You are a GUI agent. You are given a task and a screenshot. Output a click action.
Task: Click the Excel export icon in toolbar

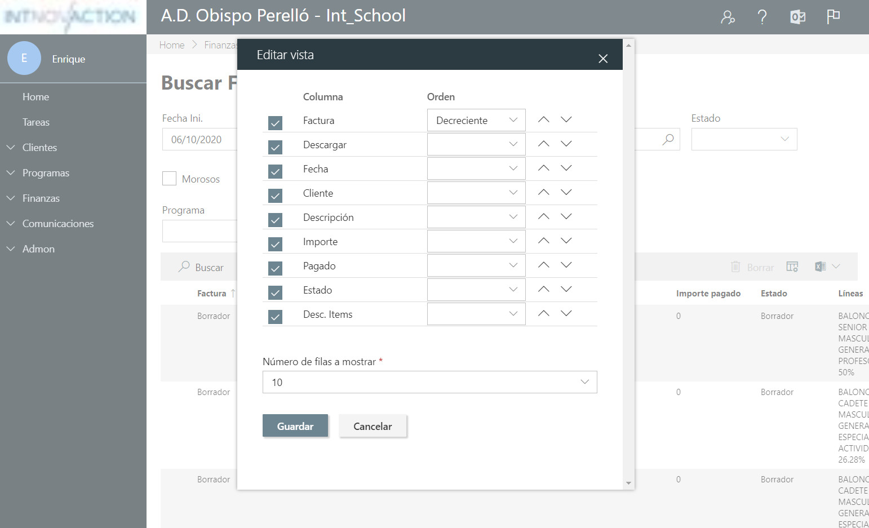coord(820,267)
